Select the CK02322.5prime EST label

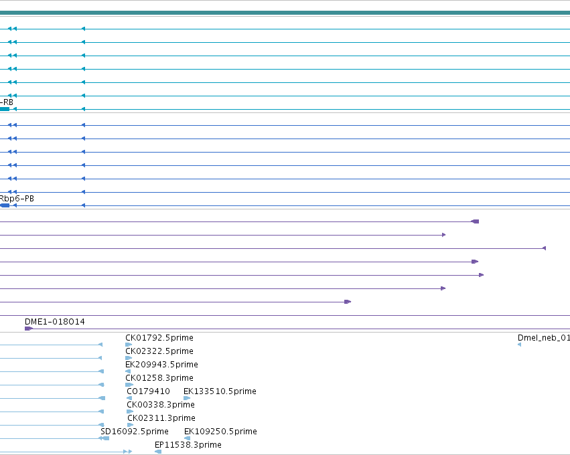159,351
